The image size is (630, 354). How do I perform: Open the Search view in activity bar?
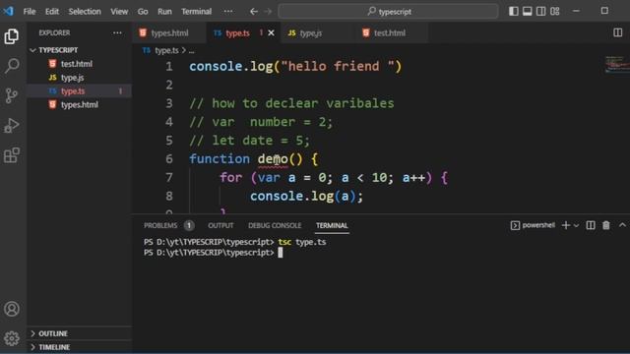(x=12, y=66)
